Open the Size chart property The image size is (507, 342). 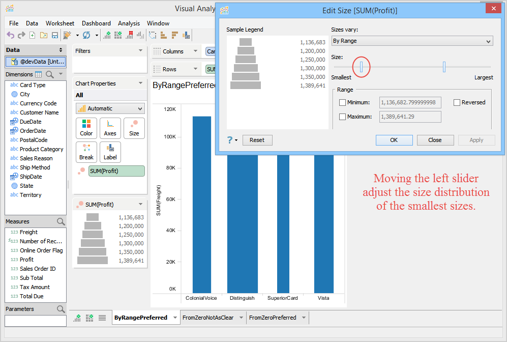click(x=134, y=128)
